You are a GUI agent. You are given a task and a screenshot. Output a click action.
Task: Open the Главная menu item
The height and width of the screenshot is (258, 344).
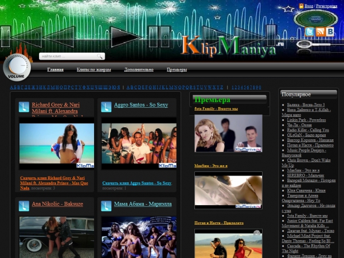point(55,69)
